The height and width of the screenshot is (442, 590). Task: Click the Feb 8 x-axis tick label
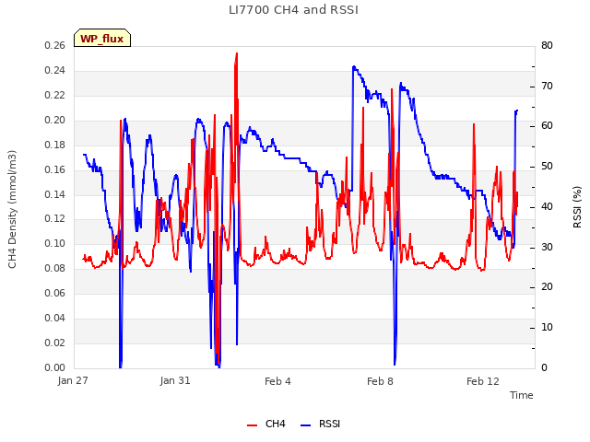click(x=380, y=381)
